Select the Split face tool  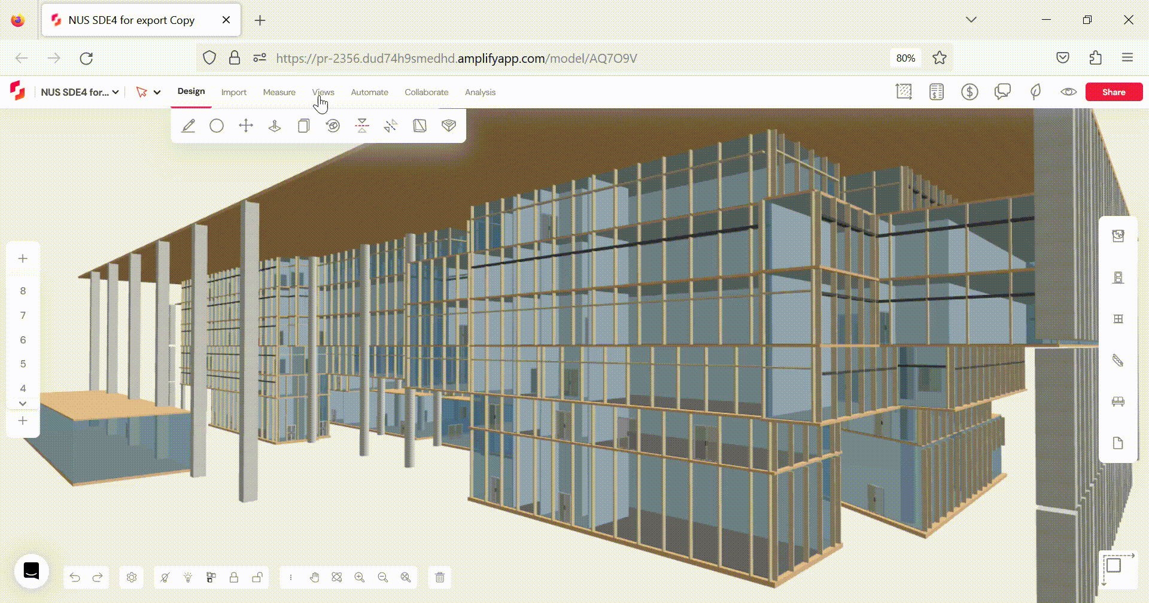(x=420, y=126)
